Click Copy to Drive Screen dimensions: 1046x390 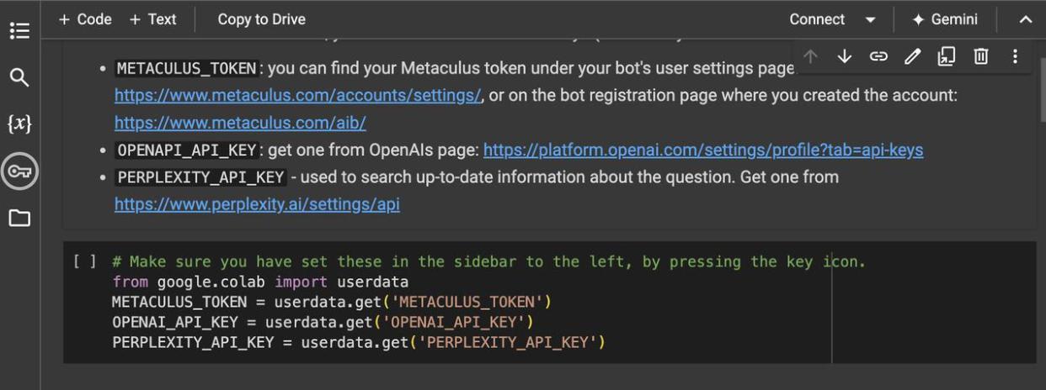pyautogui.click(x=261, y=19)
